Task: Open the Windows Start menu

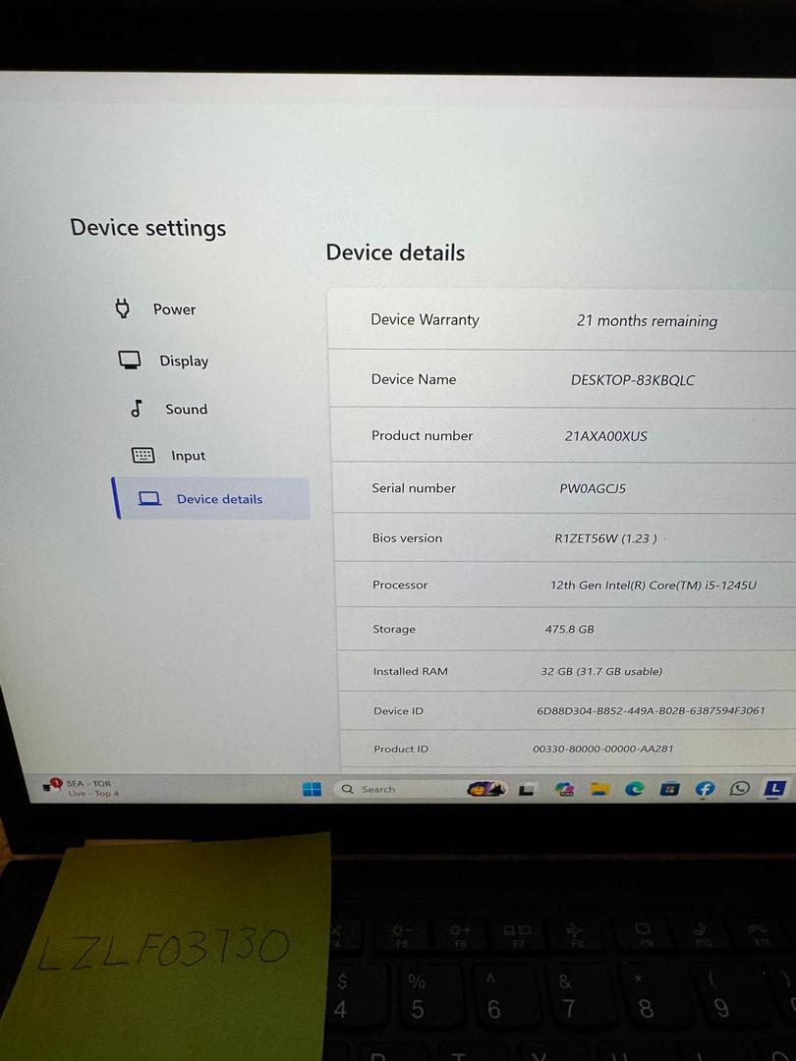Action: coord(313,789)
